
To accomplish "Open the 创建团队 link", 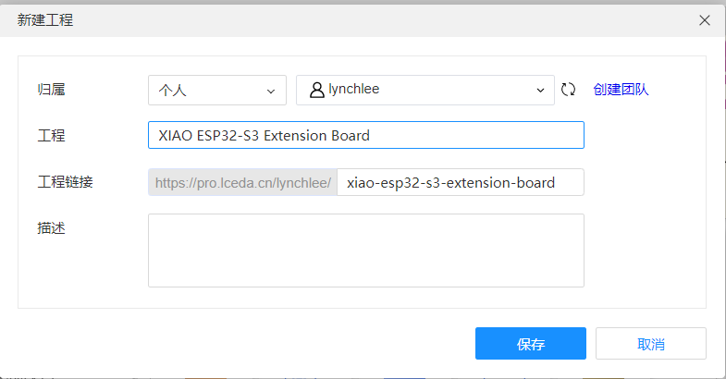I will 621,90.
